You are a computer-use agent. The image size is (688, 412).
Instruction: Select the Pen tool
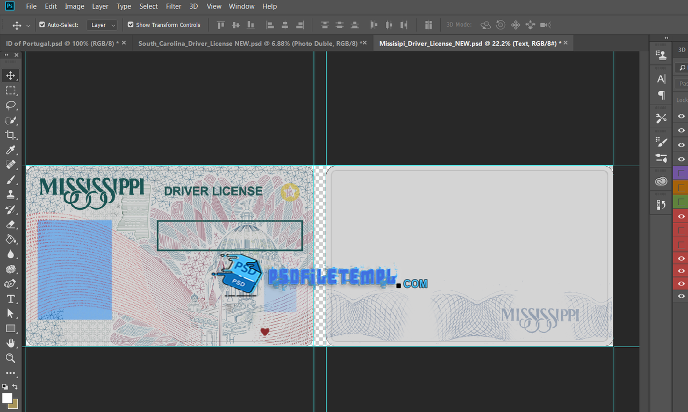(11, 284)
